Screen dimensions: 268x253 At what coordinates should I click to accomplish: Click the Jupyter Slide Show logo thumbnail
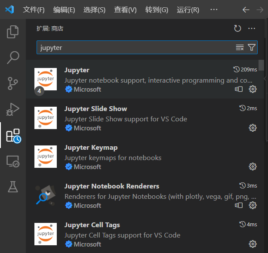coord(46,118)
